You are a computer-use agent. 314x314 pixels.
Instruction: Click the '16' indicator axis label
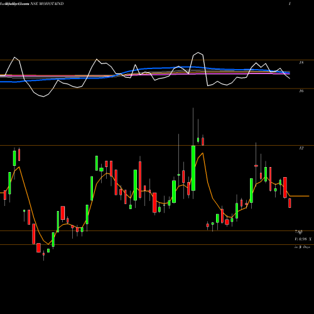coord(301,91)
